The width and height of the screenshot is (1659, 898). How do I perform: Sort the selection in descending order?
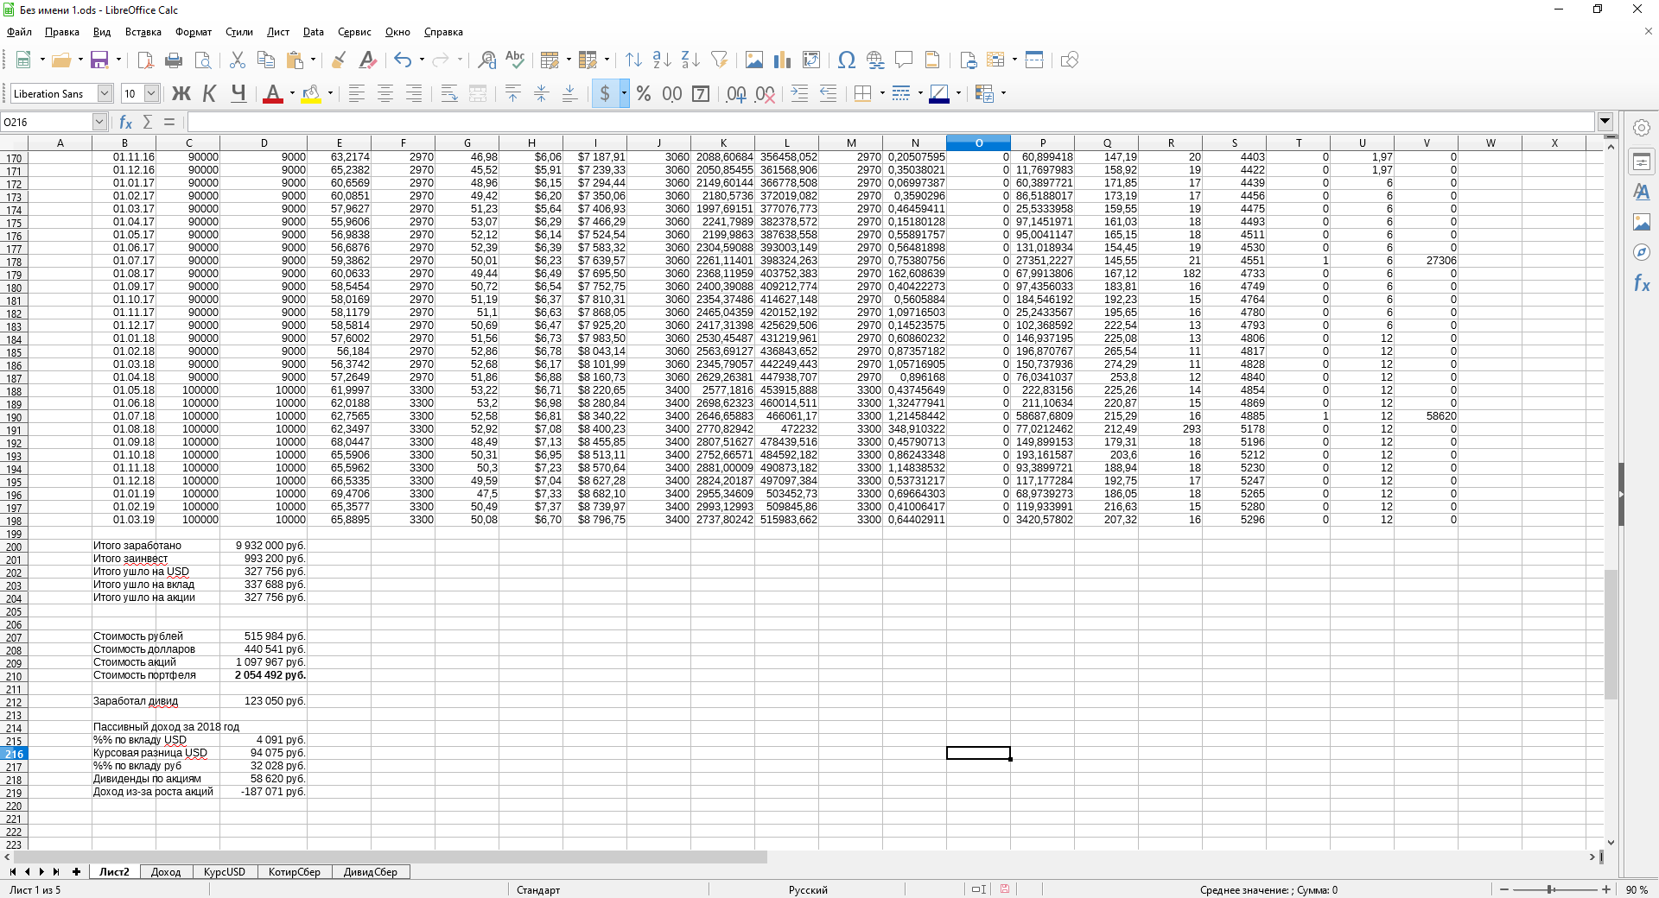pyautogui.click(x=690, y=60)
